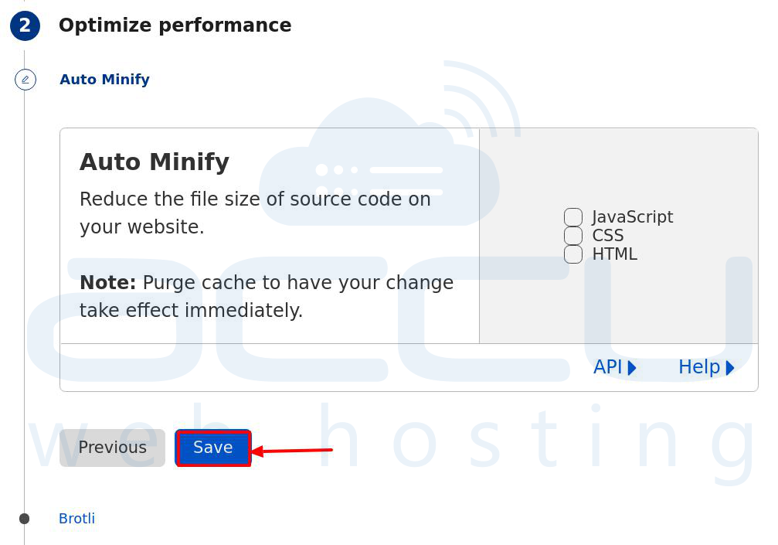
Task: Enable the JavaScript minify checkbox
Action: [x=573, y=217]
